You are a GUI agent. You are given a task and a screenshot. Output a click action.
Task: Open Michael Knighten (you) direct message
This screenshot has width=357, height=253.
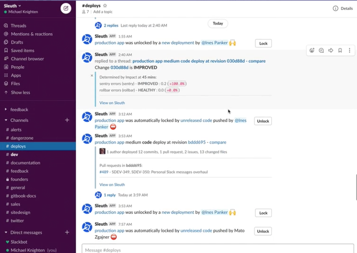point(38,250)
